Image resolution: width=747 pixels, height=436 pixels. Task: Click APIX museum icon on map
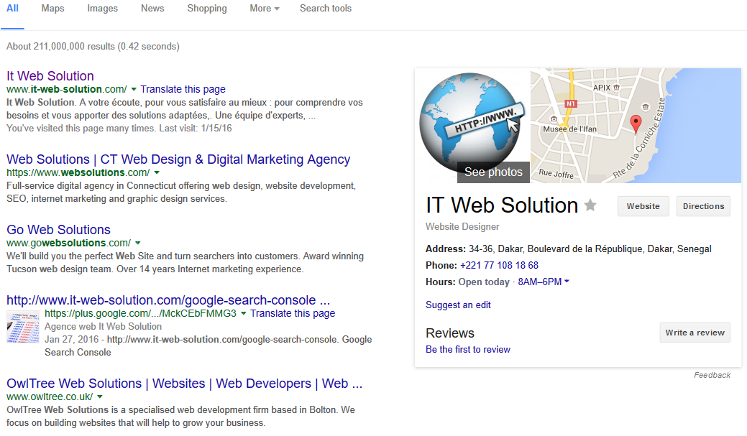click(616, 88)
